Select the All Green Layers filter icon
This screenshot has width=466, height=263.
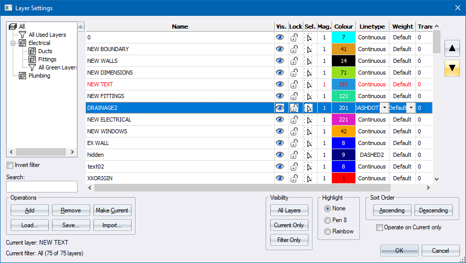click(33, 67)
